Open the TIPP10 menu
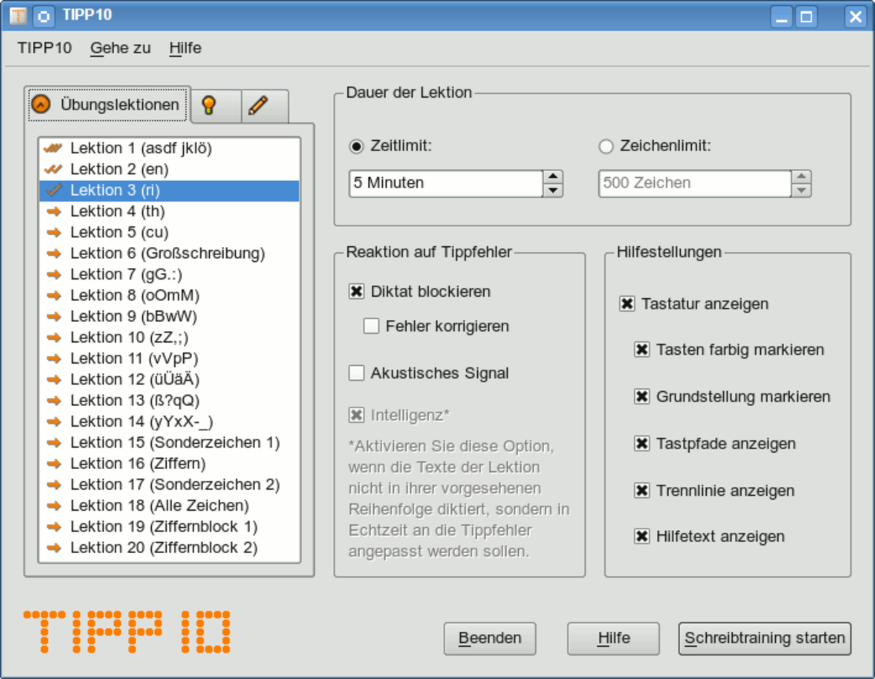The image size is (875, 679). point(44,48)
